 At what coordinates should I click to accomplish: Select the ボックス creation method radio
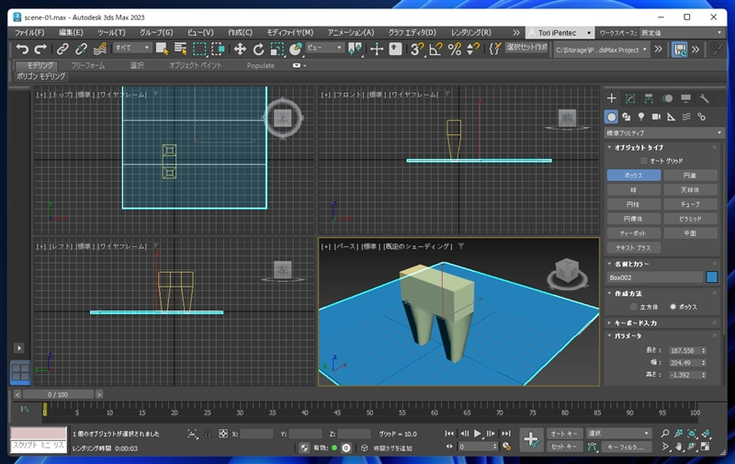pos(673,307)
